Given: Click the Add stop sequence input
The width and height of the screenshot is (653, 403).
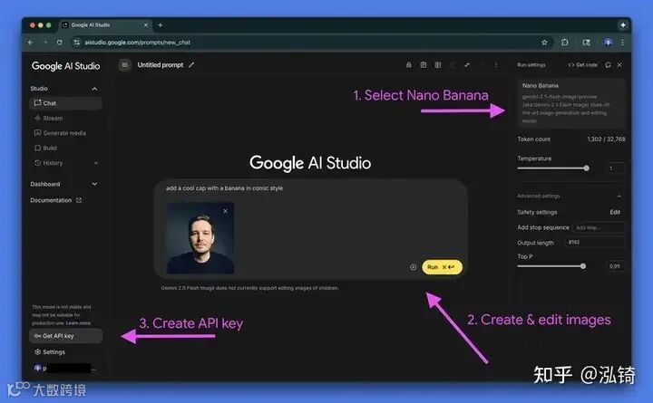Looking at the screenshot, I should click(x=599, y=227).
